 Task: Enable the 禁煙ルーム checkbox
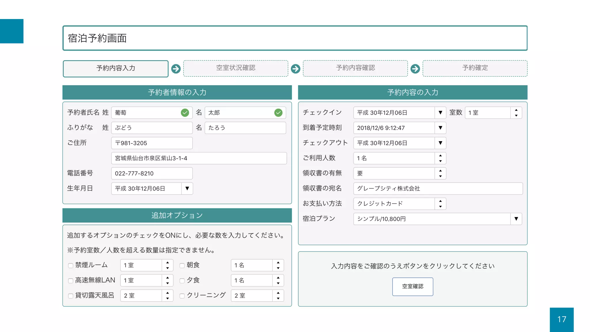71,265
